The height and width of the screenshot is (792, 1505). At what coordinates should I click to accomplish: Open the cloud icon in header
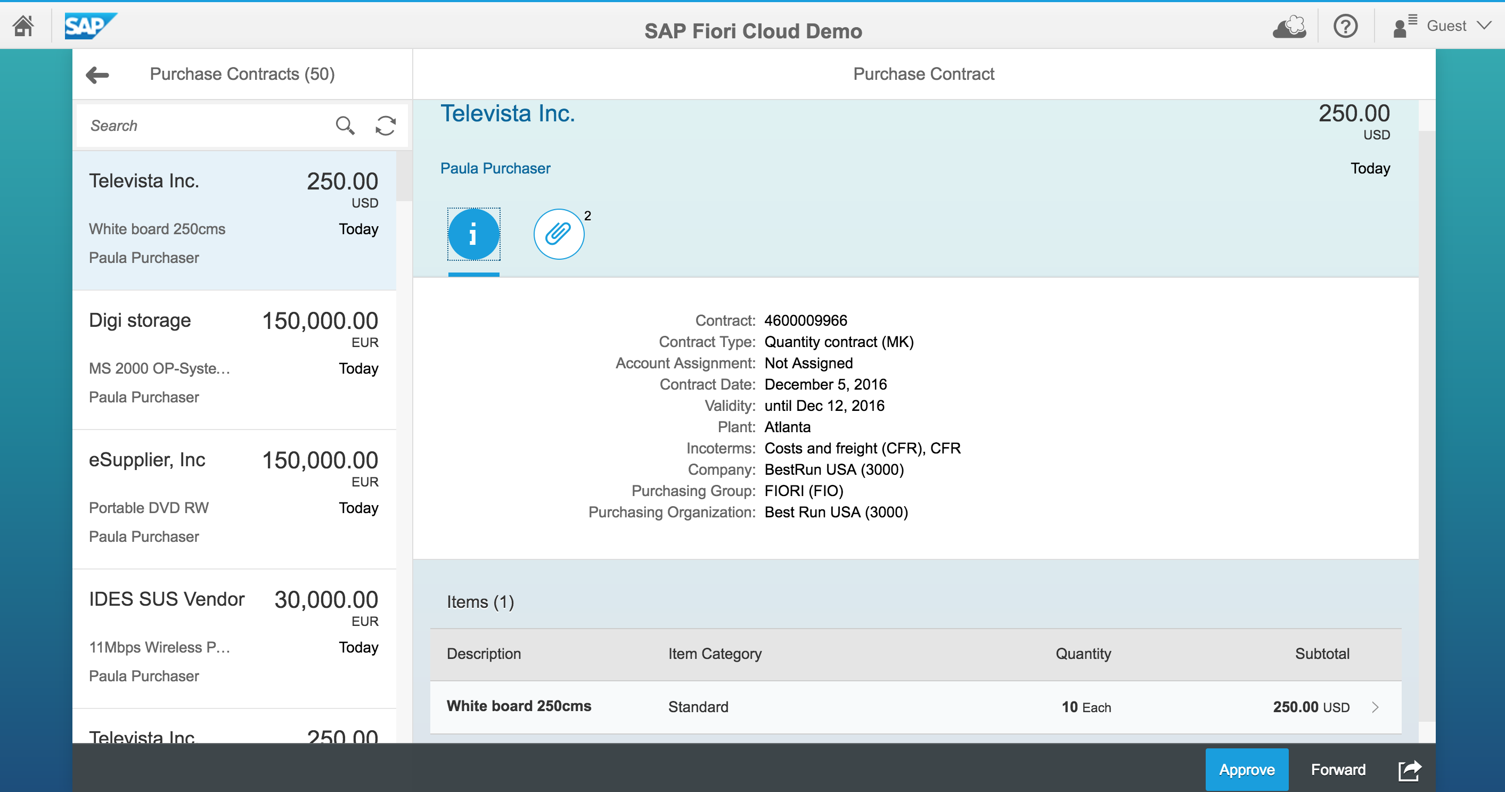[x=1289, y=26]
